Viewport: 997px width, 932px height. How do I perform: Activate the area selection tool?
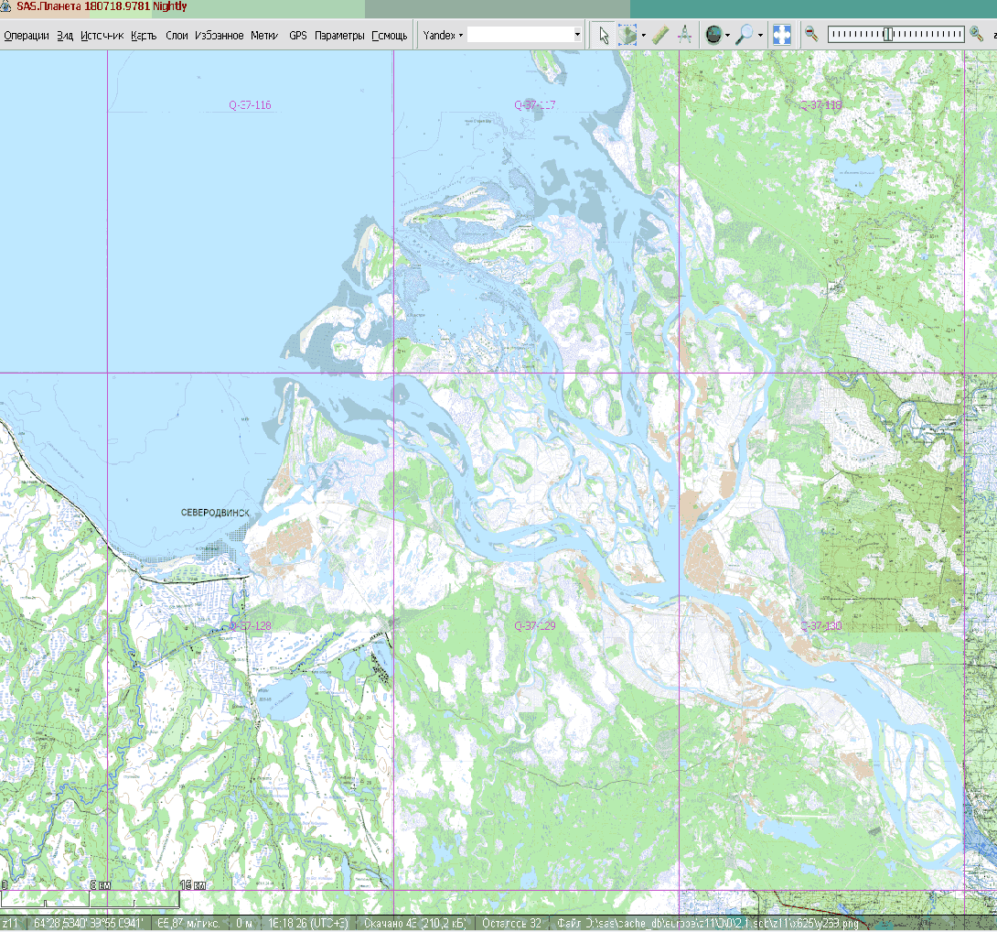point(627,35)
